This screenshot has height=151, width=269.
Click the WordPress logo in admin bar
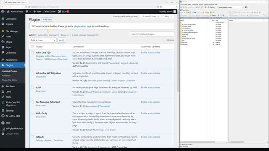coord(3,11)
